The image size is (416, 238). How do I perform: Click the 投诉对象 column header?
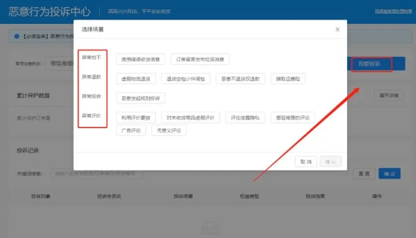click(x=41, y=196)
